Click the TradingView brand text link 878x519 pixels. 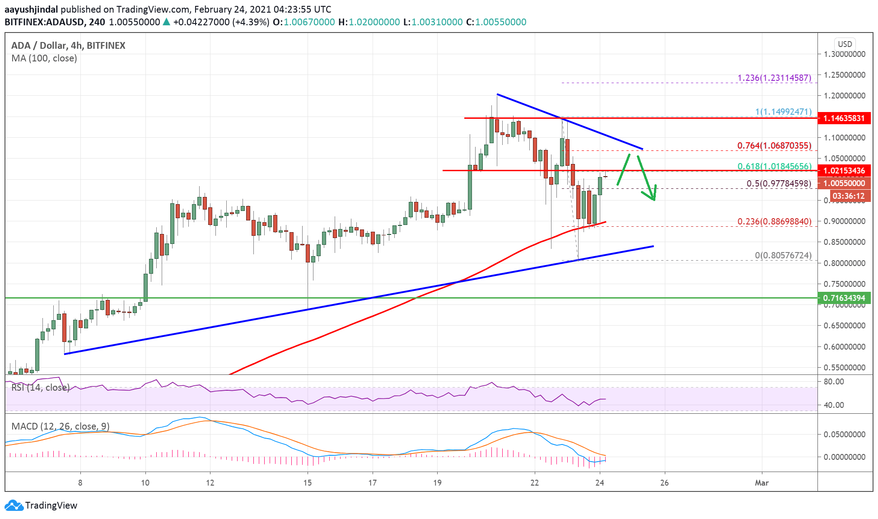pyautogui.click(x=51, y=505)
